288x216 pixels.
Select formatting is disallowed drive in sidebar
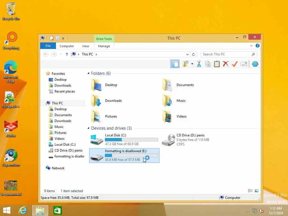pyautogui.click(x=69, y=156)
